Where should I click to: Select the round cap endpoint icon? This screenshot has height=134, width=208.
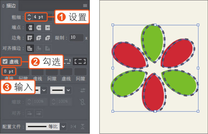point(38,27)
